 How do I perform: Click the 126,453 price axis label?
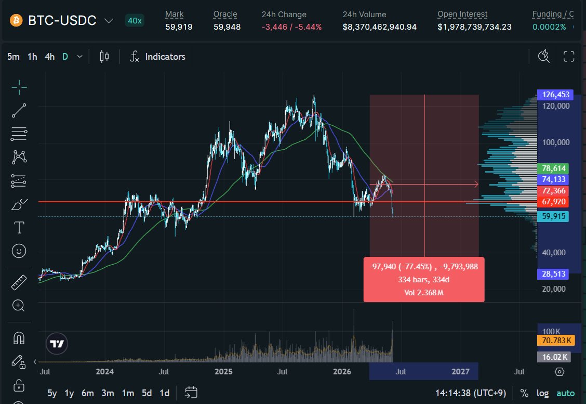[x=555, y=95]
